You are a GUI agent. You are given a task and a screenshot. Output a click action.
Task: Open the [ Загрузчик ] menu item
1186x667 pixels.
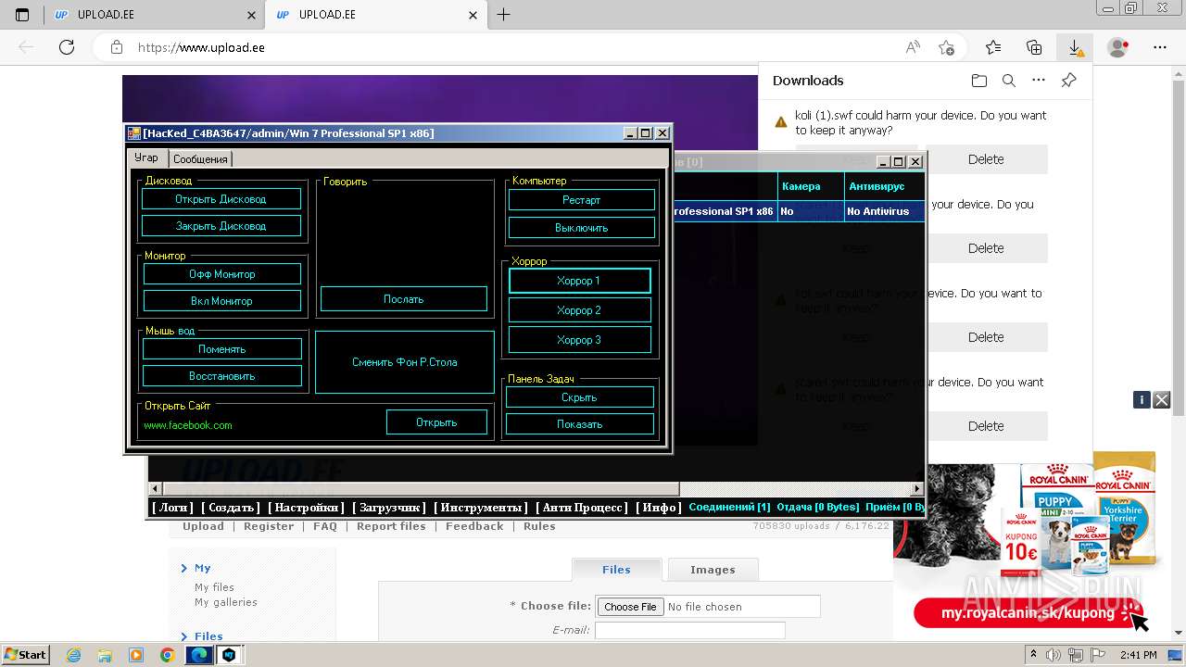(x=389, y=508)
